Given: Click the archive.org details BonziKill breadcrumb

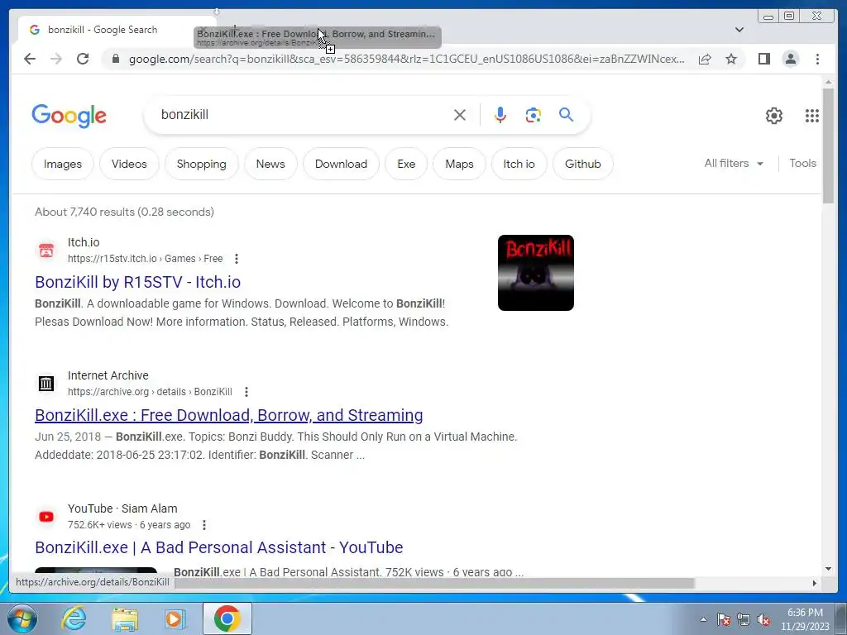Looking at the screenshot, I should click(151, 392).
